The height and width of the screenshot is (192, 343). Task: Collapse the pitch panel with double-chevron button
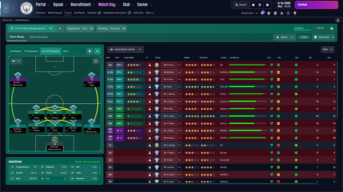pos(97,51)
